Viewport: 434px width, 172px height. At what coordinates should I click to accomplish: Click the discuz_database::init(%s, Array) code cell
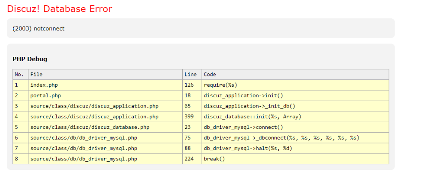tap(253, 117)
